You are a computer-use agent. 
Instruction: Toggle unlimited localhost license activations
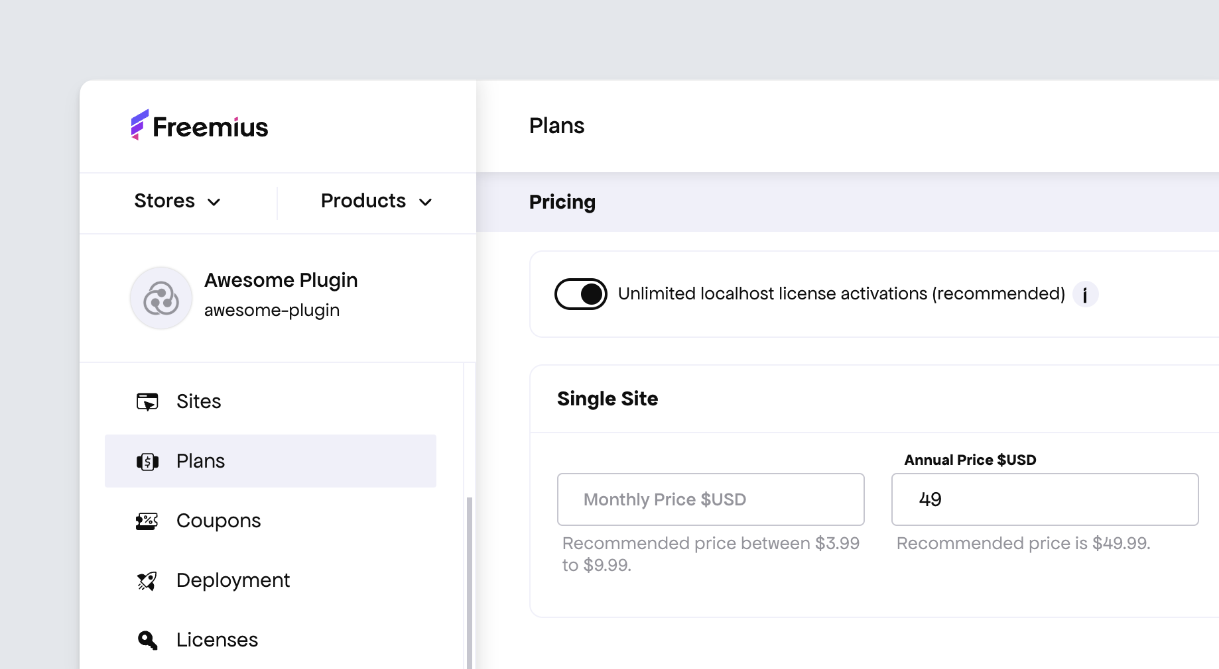[x=581, y=294]
